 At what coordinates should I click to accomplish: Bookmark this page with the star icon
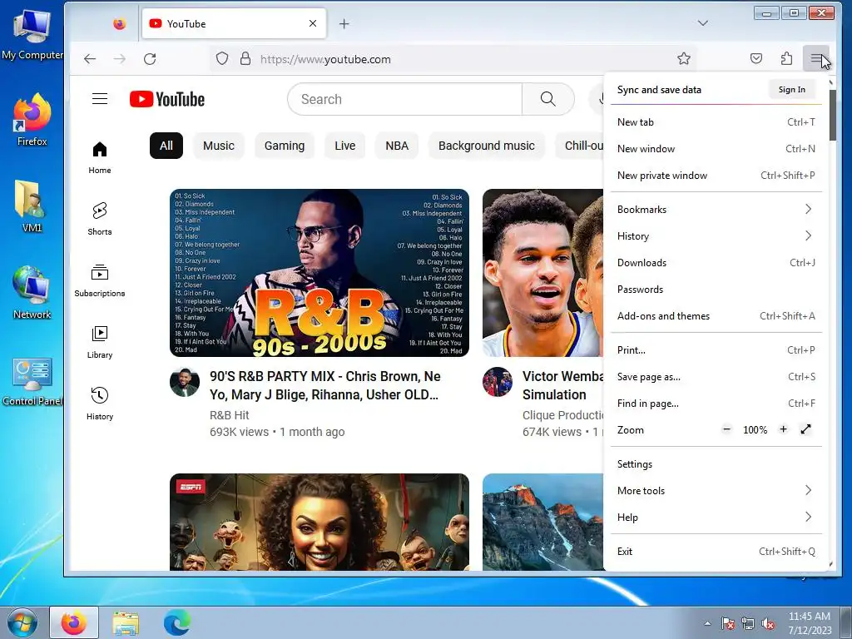pos(684,59)
